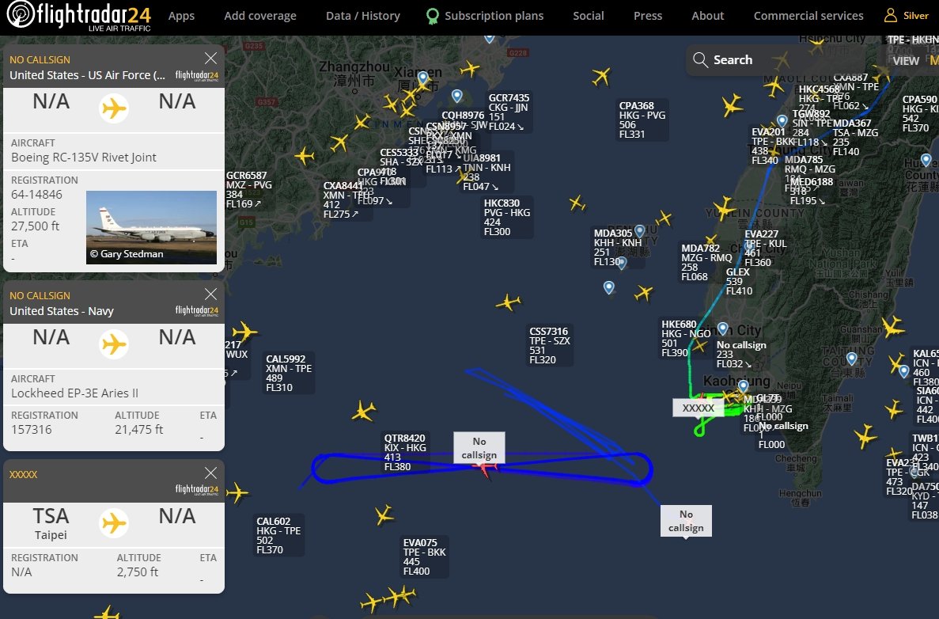939x619 pixels.
Task: Select the red aircraft under No callsign label
Action: point(486,469)
